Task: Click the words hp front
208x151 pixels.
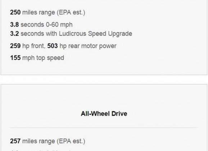Action: (x=34, y=46)
